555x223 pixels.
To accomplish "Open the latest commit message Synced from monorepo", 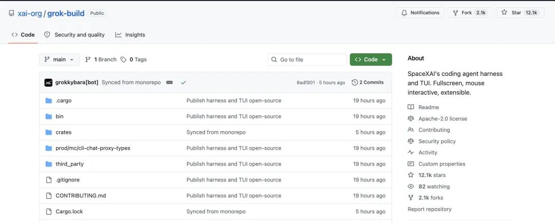I will (x=131, y=82).
